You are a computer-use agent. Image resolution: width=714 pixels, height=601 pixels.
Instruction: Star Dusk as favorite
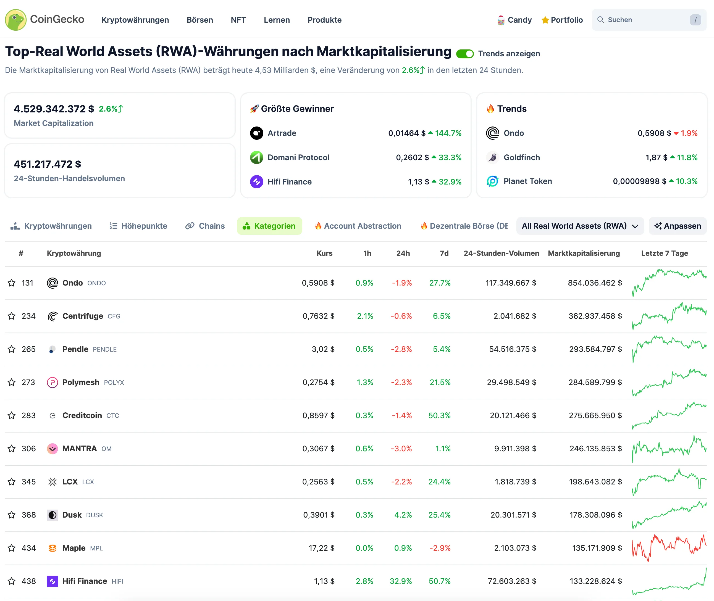12,515
